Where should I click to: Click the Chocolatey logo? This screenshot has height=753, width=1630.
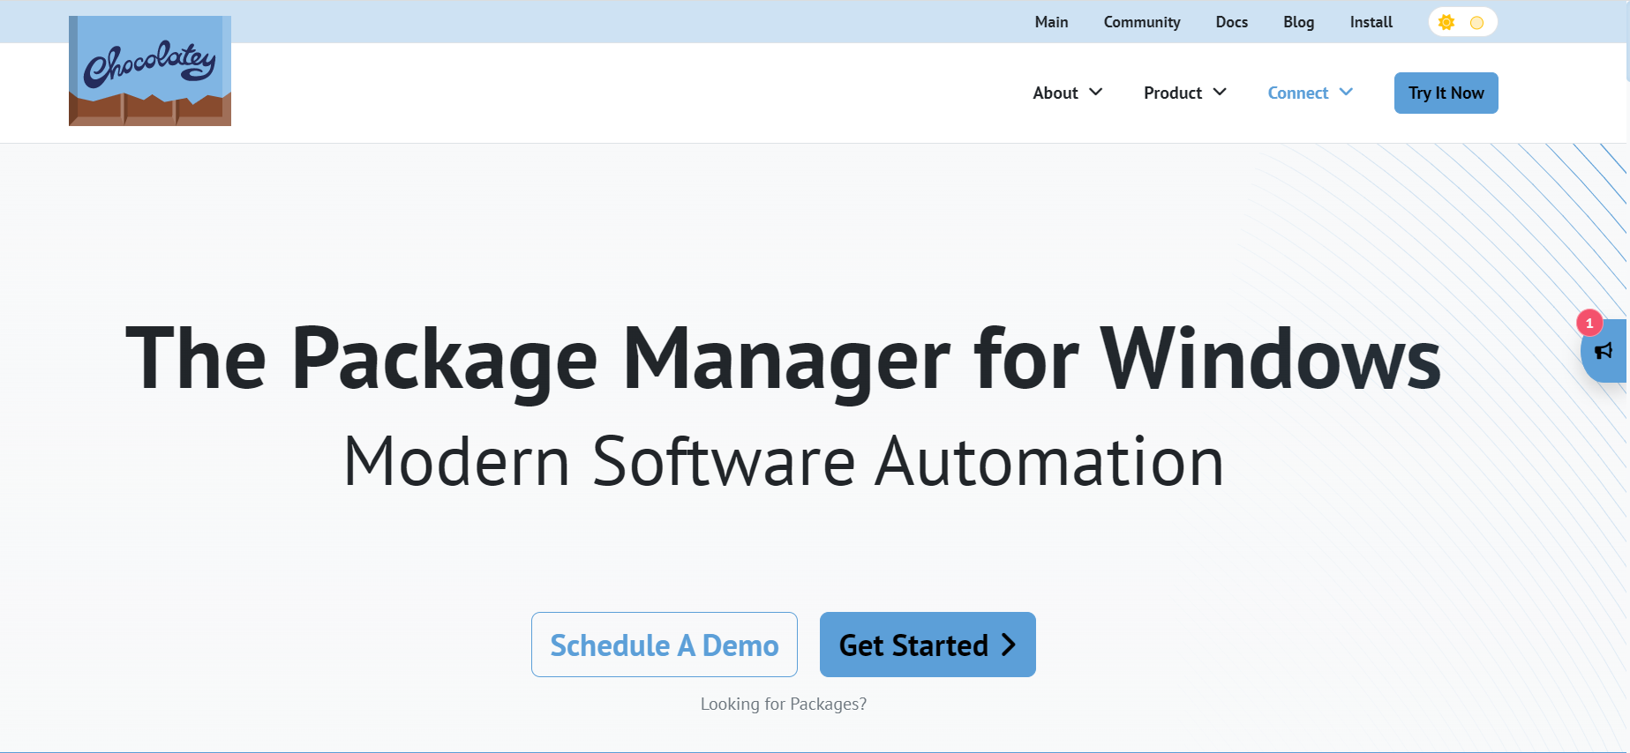point(150,71)
